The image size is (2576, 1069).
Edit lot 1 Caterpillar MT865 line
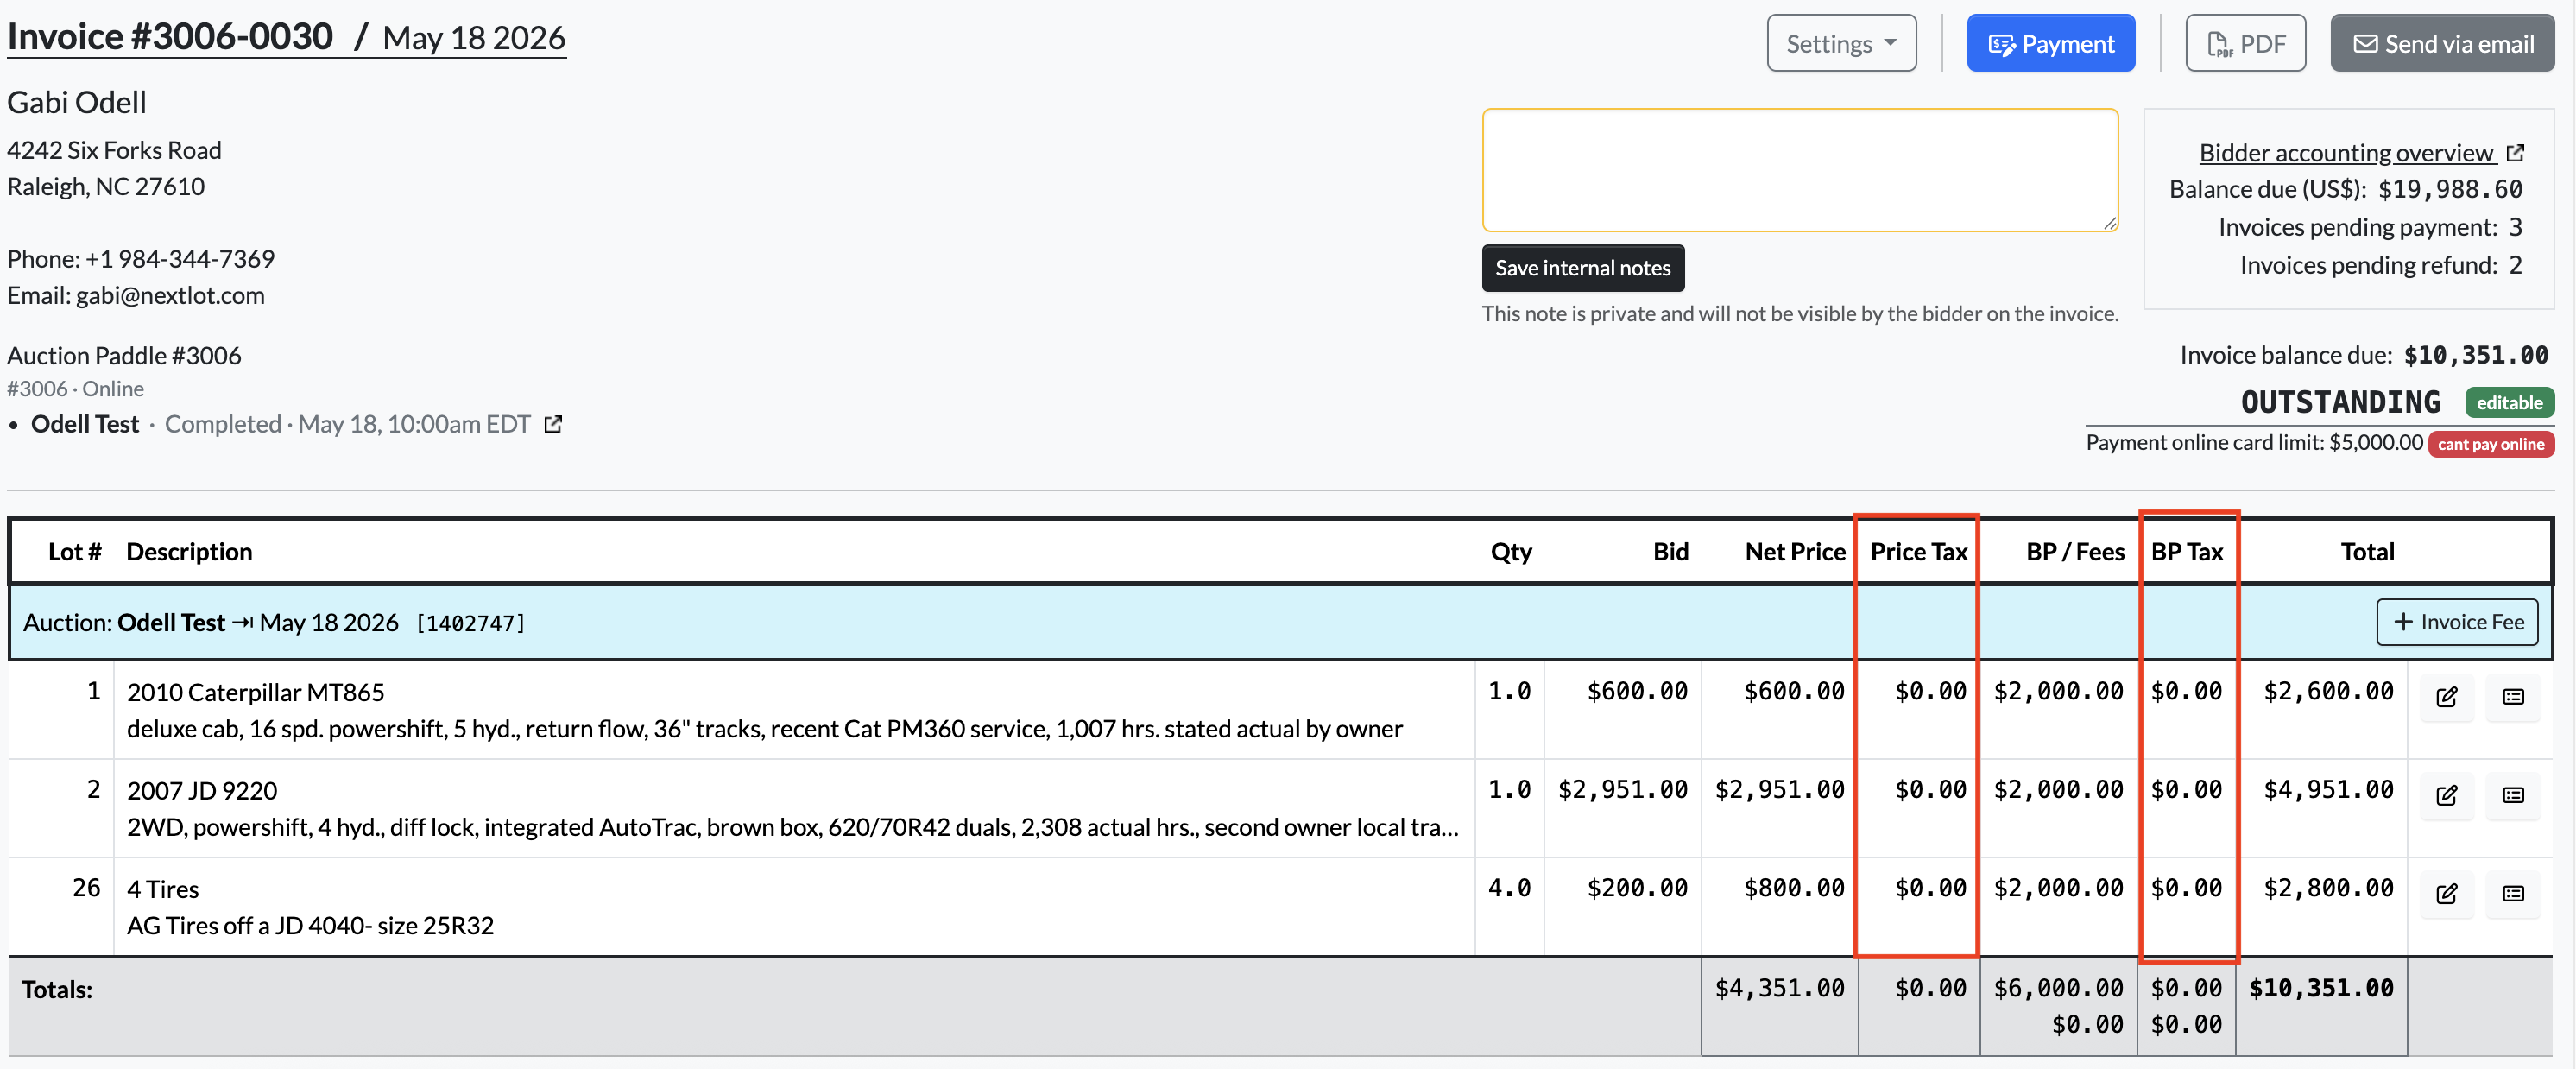2446,697
